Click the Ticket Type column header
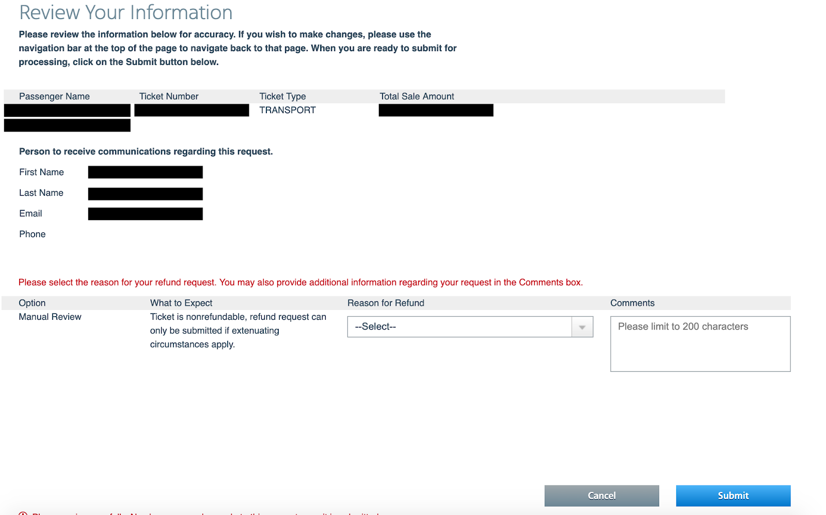 [x=282, y=97]
